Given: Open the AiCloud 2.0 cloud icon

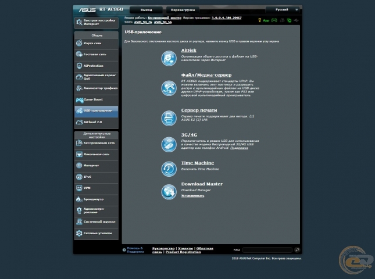Looking at the screenshot, I should [79, 122].
